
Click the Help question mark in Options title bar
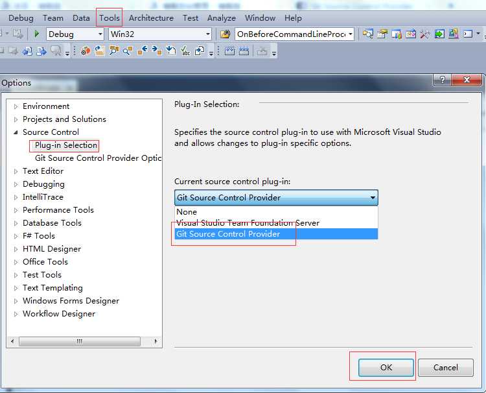pyautogui.click(x=443, y=80)
